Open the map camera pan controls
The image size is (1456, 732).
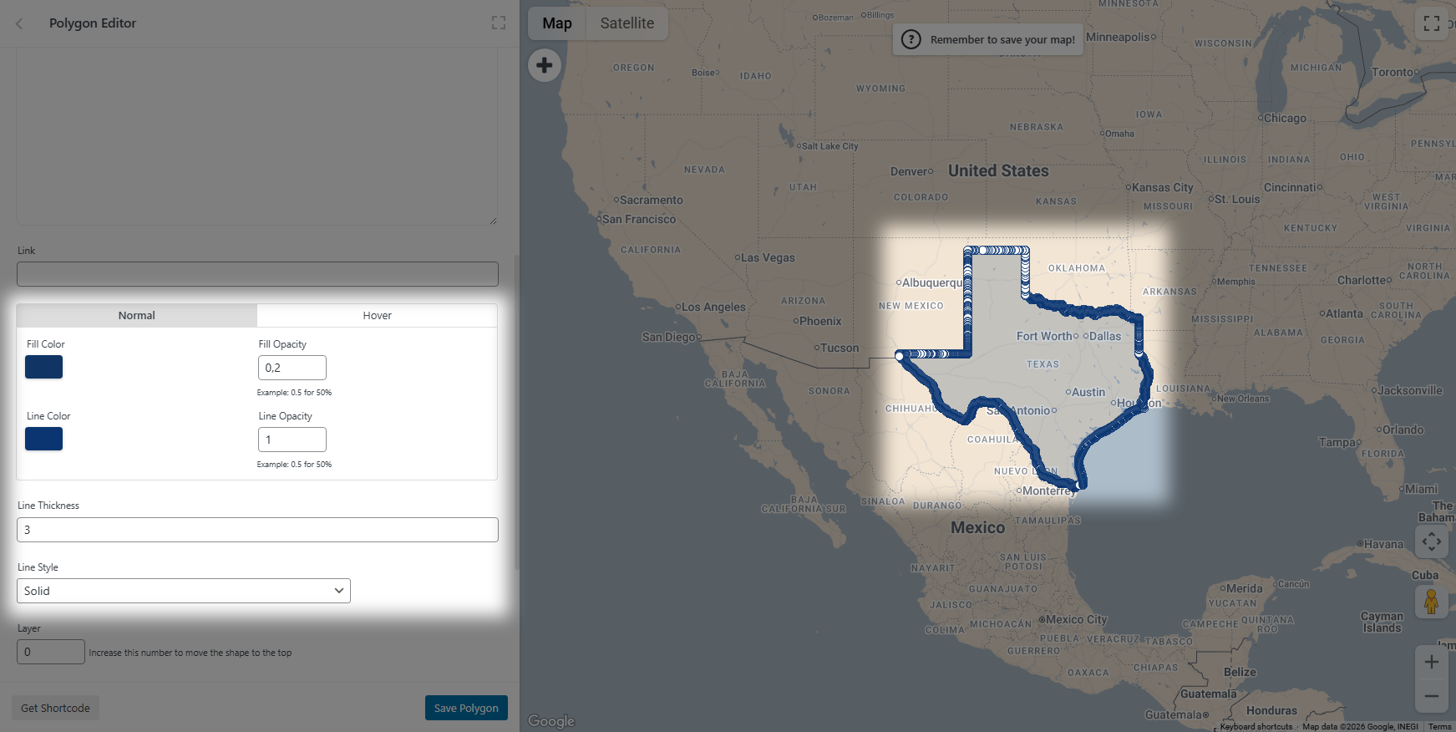point(1432,541)
